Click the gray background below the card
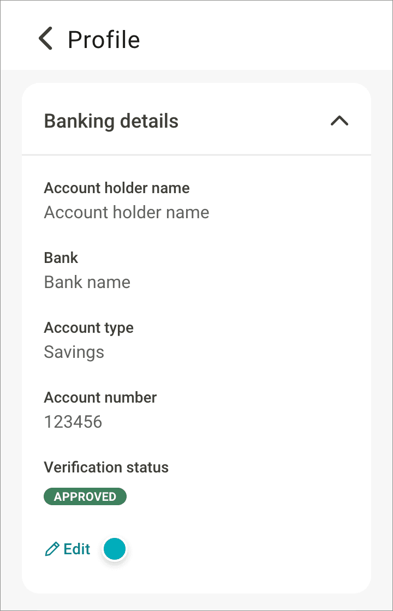The image size is (393, 611). 196,602
